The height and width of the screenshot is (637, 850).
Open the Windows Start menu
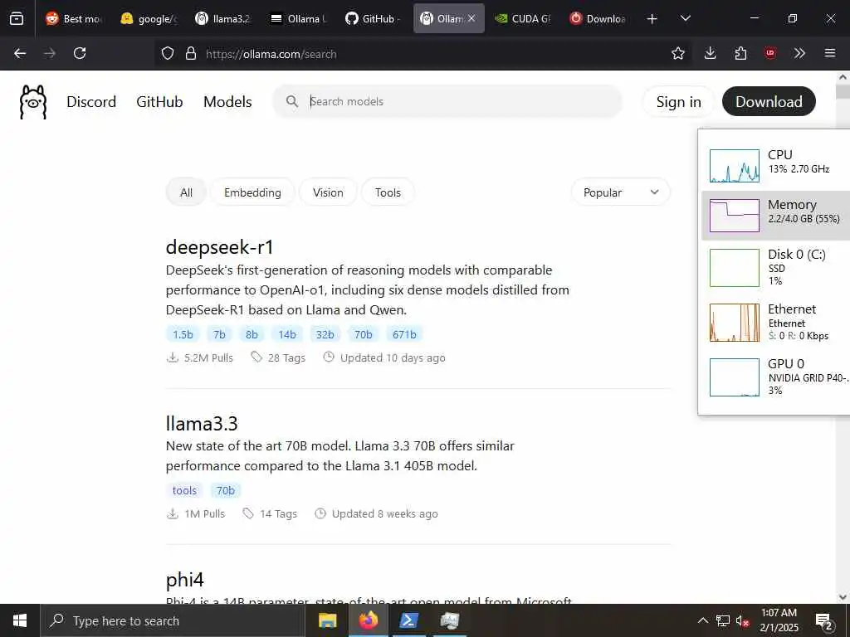point(20,620)
